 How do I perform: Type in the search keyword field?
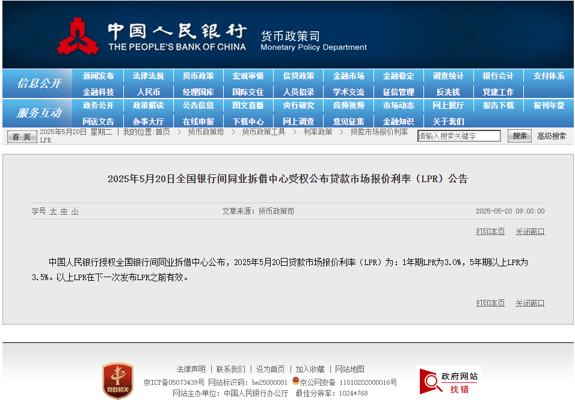pos(459,136)
